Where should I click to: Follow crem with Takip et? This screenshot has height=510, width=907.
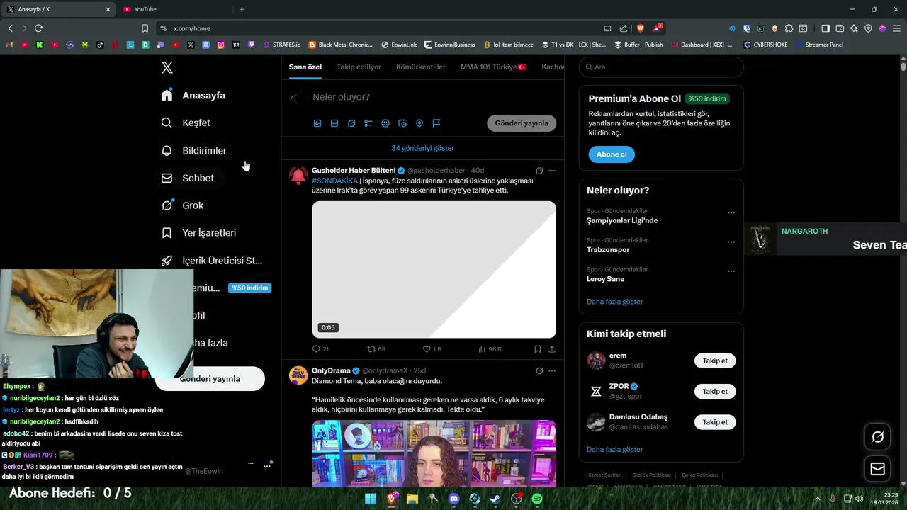(x=715, y=361)
